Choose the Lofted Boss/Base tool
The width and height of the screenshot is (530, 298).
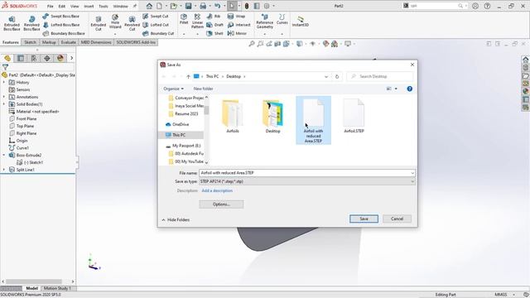[61, 25]
